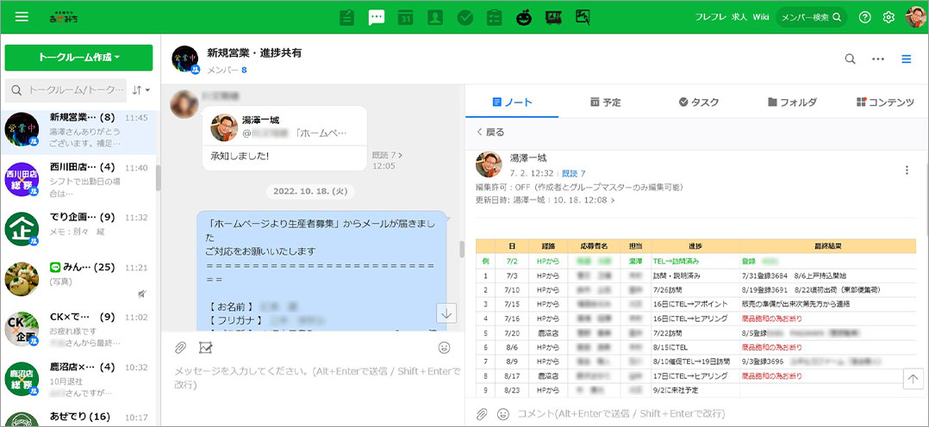Click the paperclip attach icon in chat

click(x=181, y=347)
